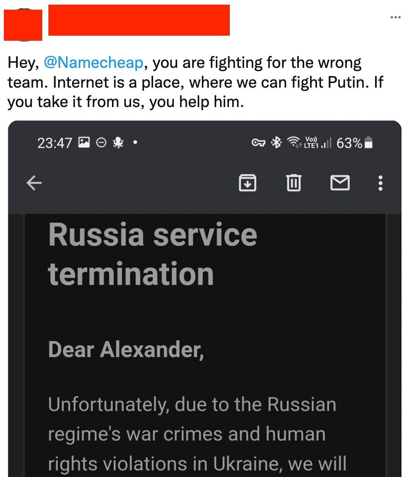This screenshot has width=410, height=477.
Task: Click the redacted author name bar
Action: (139, 20)
